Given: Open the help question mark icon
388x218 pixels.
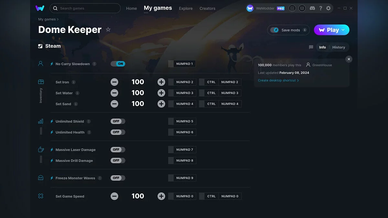Looking at the screenshot, I should tap(320, 8).
